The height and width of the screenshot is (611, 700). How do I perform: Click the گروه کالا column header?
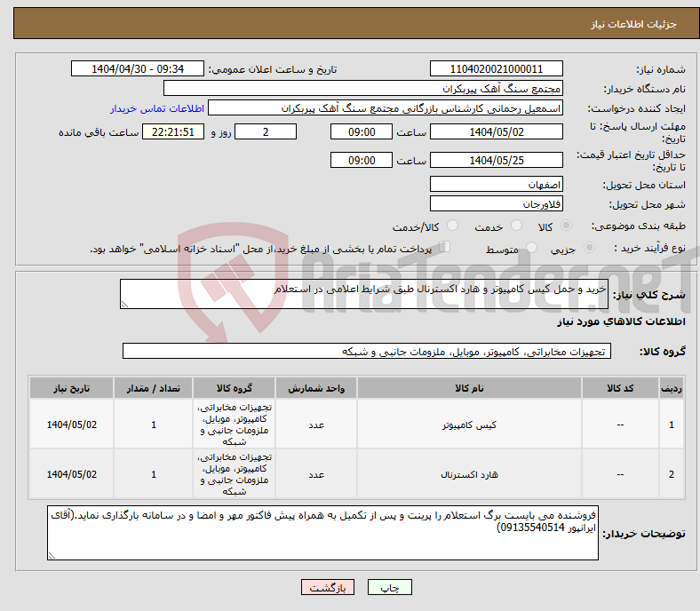click(234, 388)
